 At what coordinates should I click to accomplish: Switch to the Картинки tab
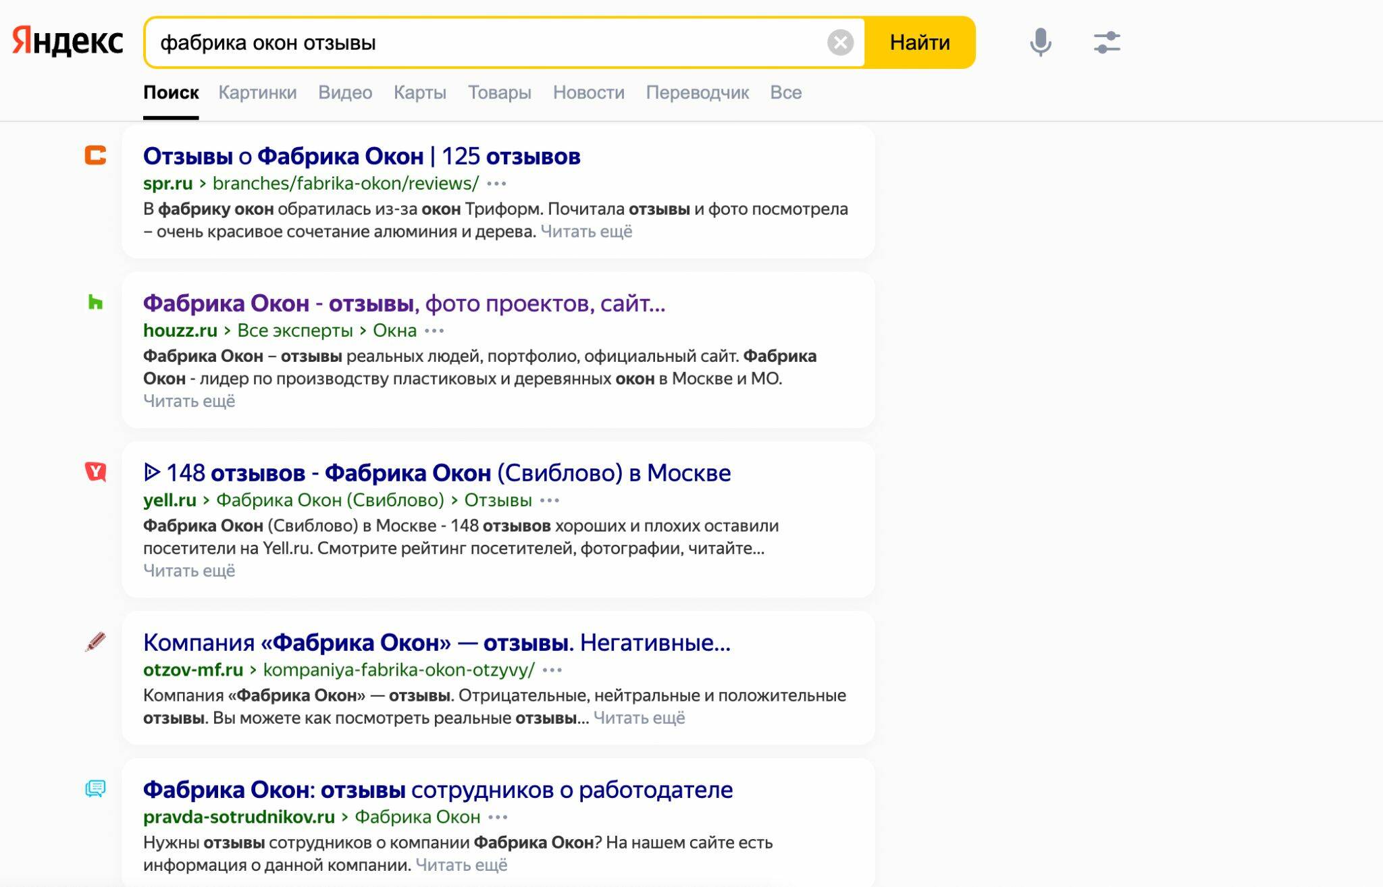257,92
